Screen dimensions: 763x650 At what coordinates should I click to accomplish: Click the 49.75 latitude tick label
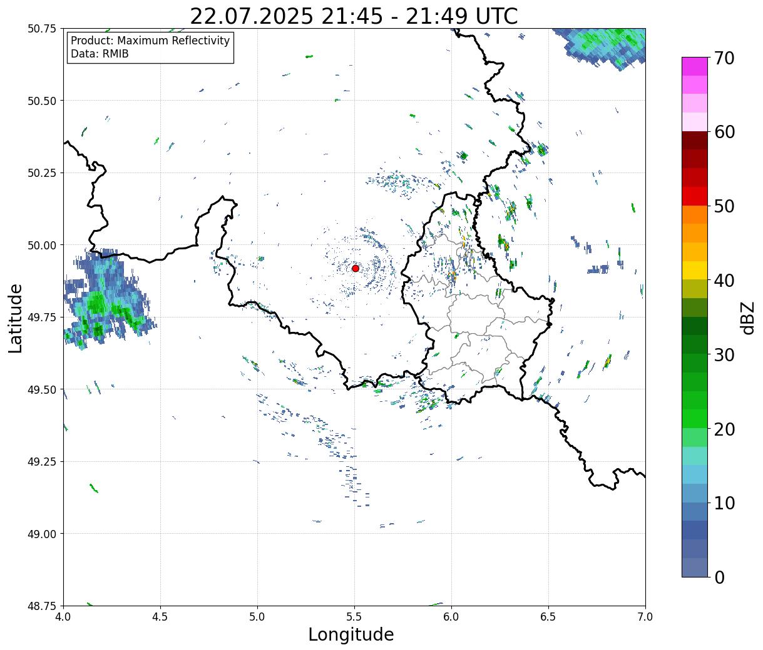tap(42, 317)
